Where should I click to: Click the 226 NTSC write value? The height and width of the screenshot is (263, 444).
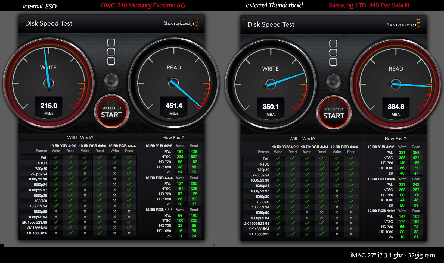[180, 157]
